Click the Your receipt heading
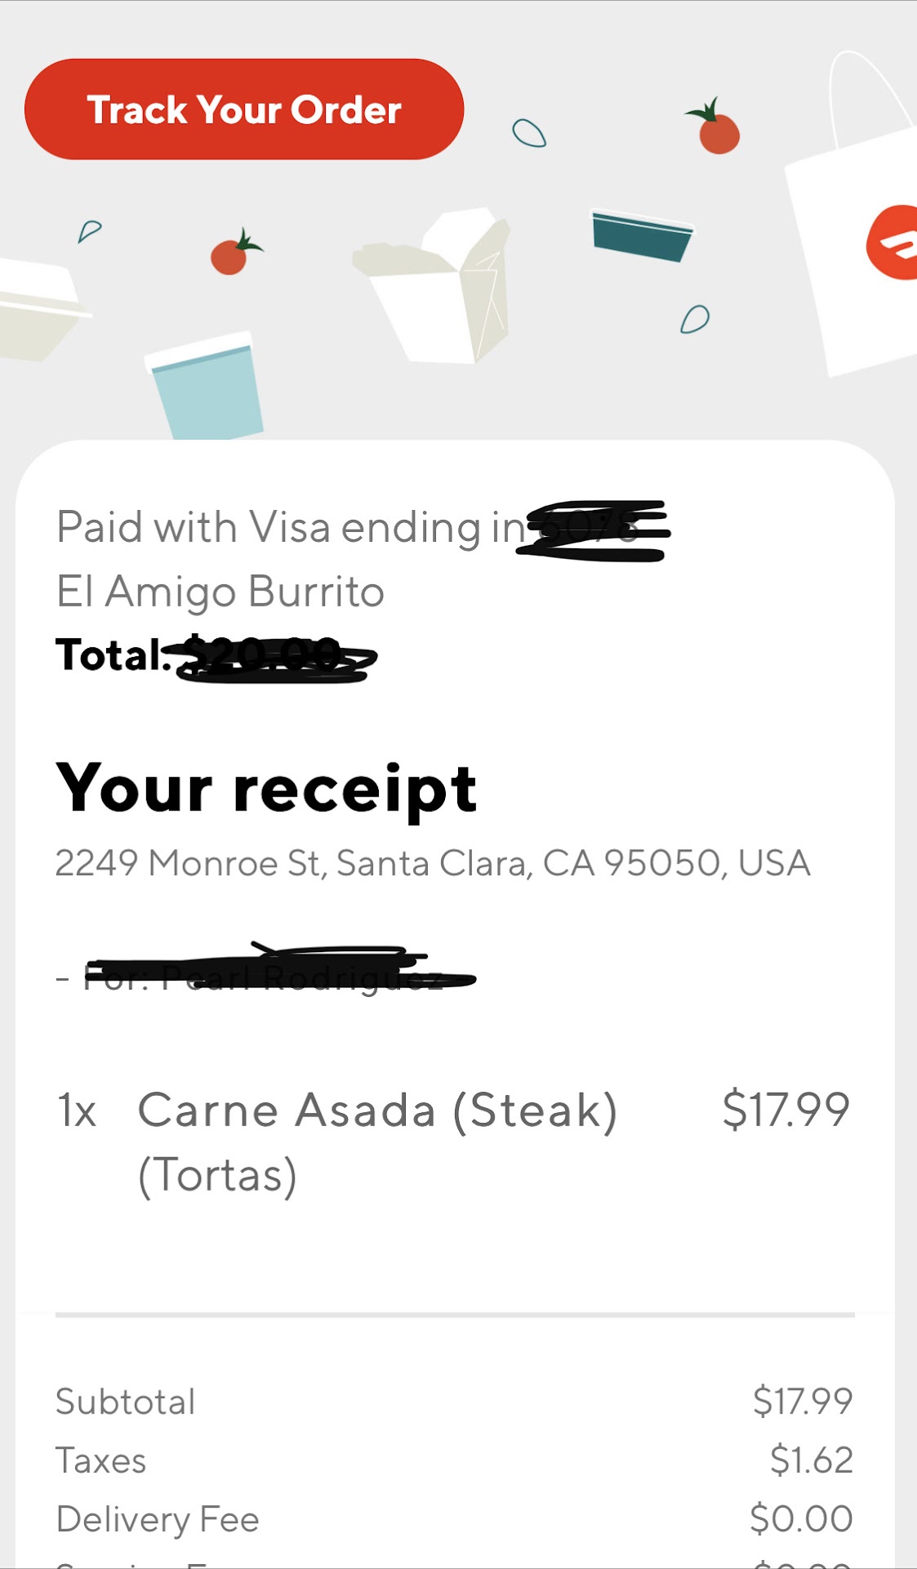Viewport: 917px width, 1569px height. tap(266, 789)
